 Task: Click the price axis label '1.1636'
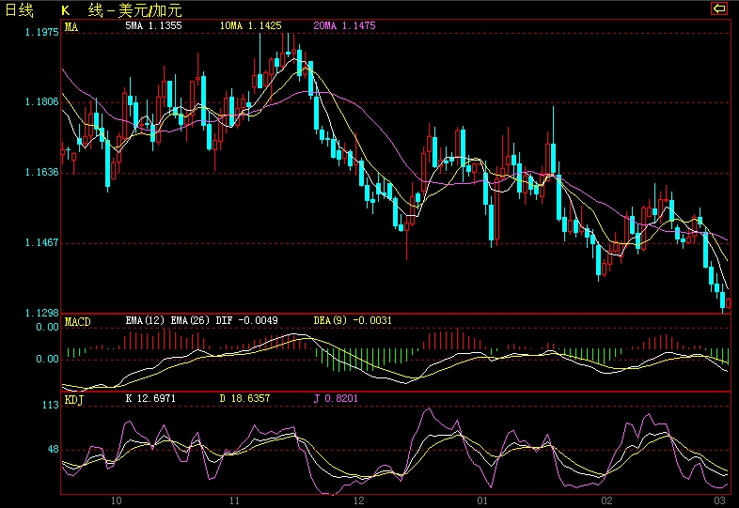(41, 173)
